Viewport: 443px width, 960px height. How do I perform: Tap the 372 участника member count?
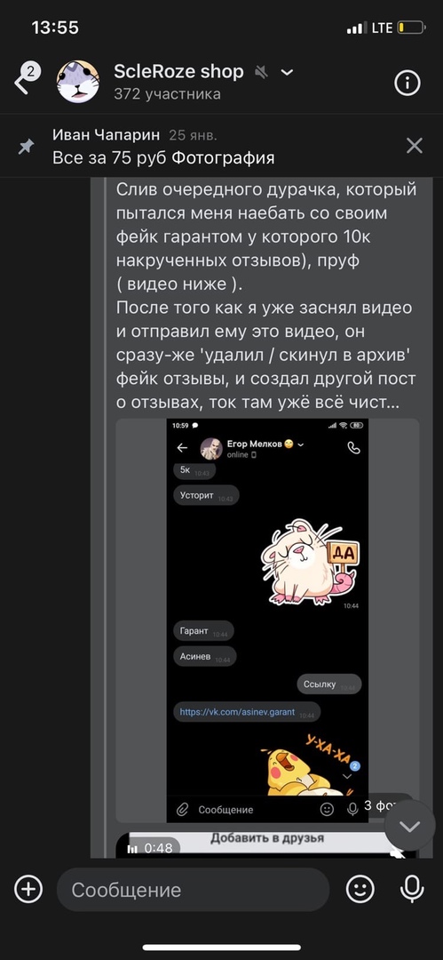[x=167, y=93]
